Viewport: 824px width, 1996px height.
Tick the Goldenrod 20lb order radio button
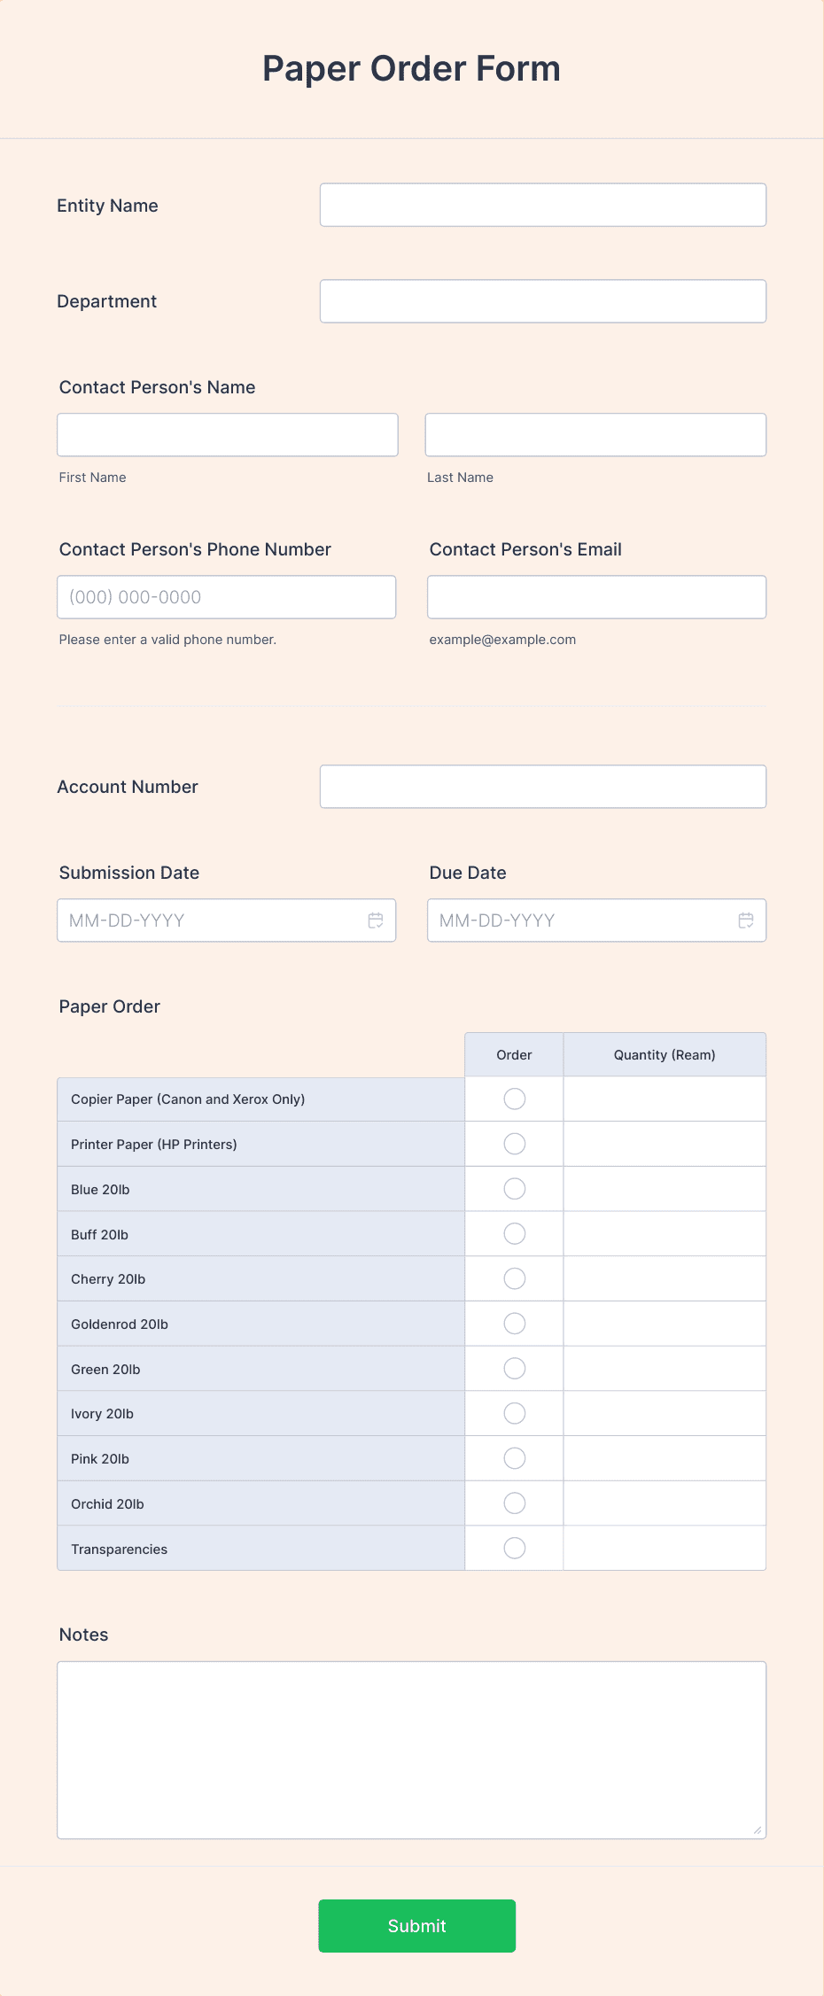tap(514, 1324)
